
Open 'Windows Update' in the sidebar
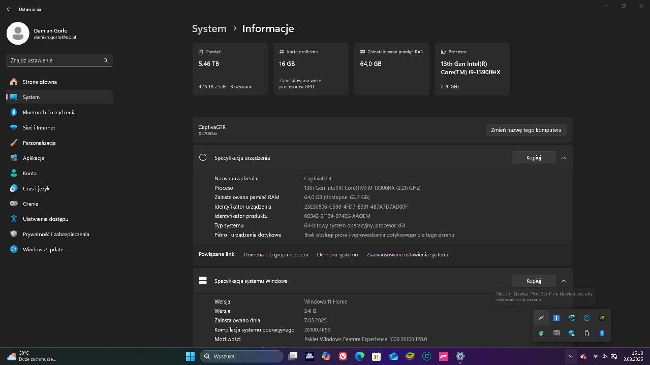click(59, 249)
